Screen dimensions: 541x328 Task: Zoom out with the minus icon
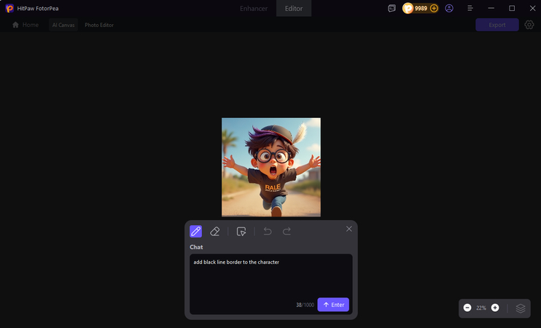pyautogui.click(x=467, y=308)
